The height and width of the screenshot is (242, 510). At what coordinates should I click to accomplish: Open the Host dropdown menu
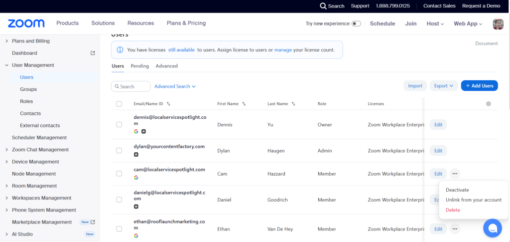(435, 23)
